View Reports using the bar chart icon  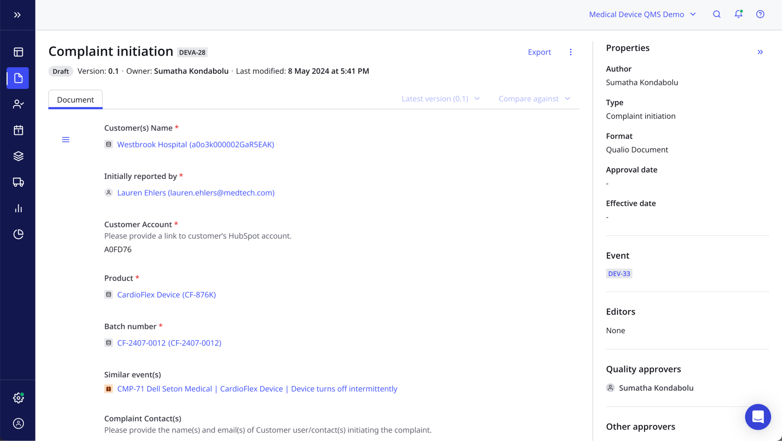coord(18,208)
